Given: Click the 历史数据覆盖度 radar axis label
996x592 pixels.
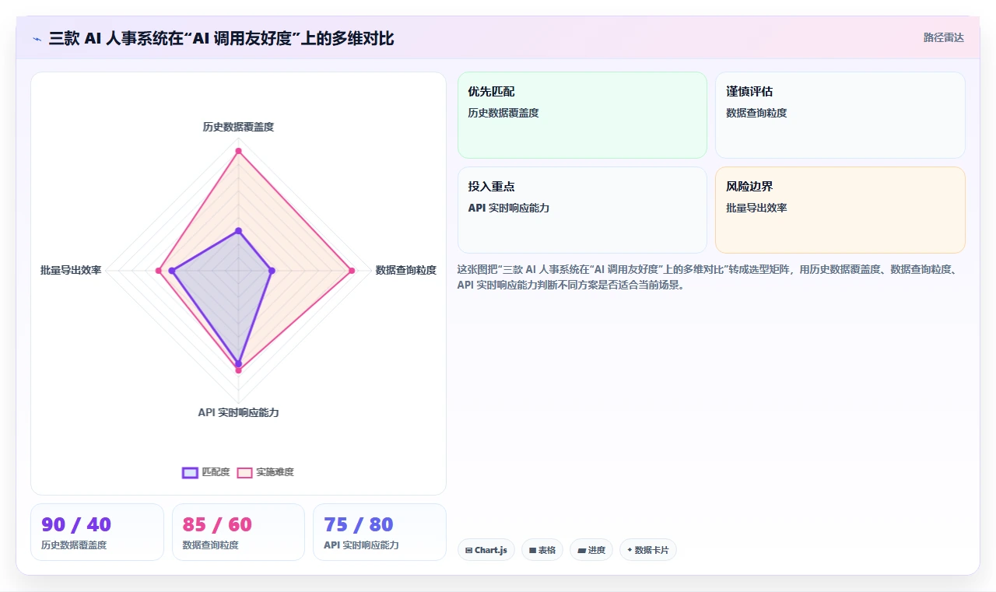Looking at the screenshot, I should pos(238,127).
